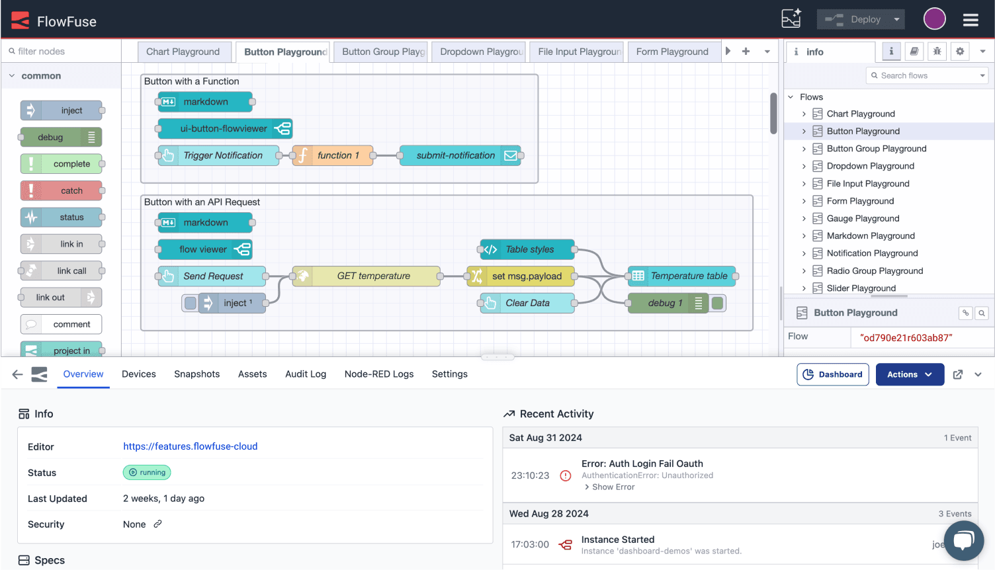995x570 pixels.
Task: Collapse the common nodes section
Action: pos(11,75)
